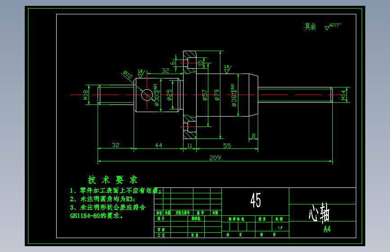Click the 工艺 row label
Viewport: 390px width, 252px height.
tap(161, 235)
